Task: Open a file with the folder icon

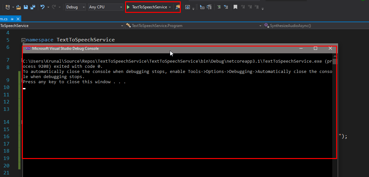Action: (x=18, y=7)
